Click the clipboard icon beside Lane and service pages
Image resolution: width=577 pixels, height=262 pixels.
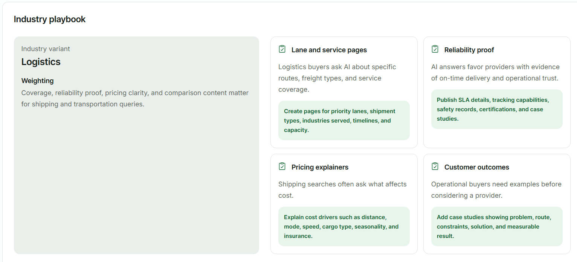(282, 49)
